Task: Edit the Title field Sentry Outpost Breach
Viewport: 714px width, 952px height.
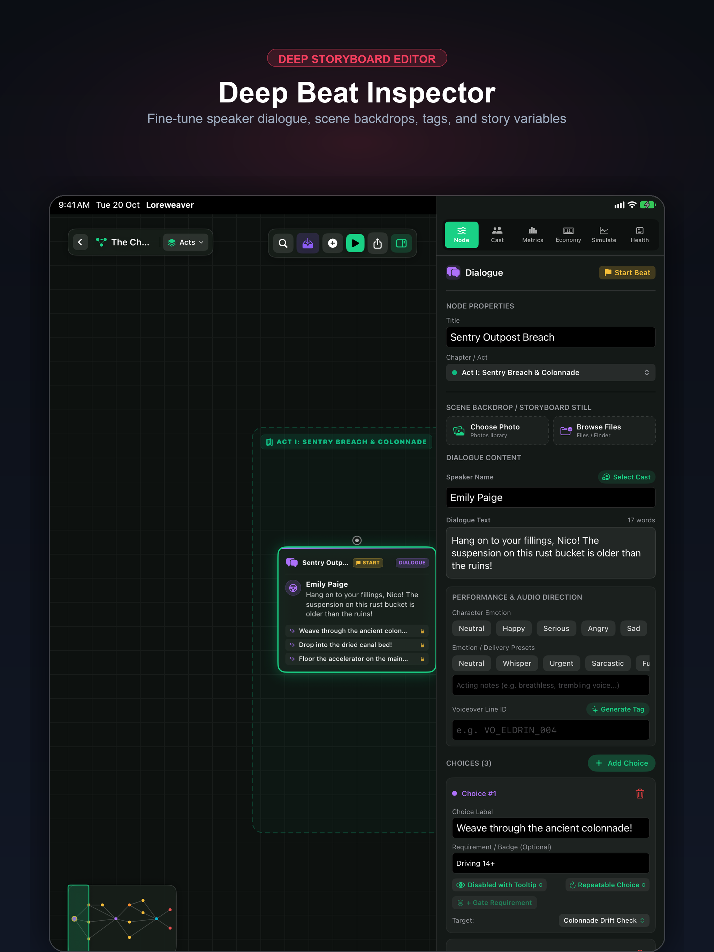Action: click(x=550, y=337)
